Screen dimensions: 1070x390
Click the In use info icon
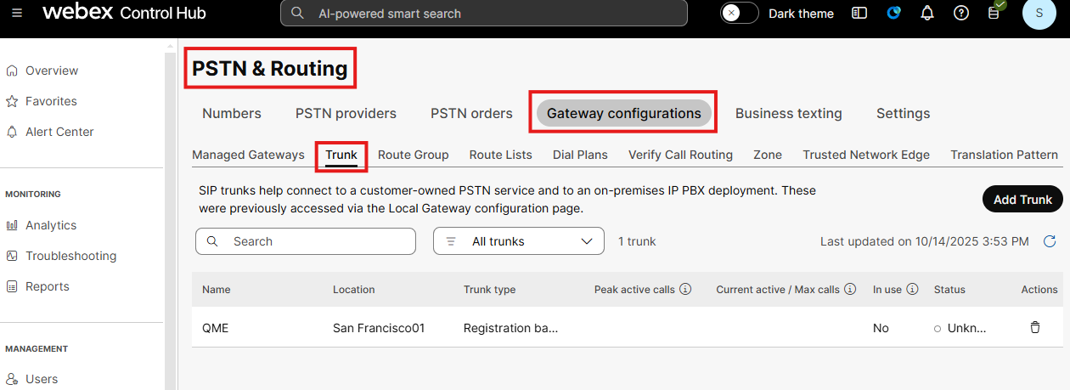point(912,290)
